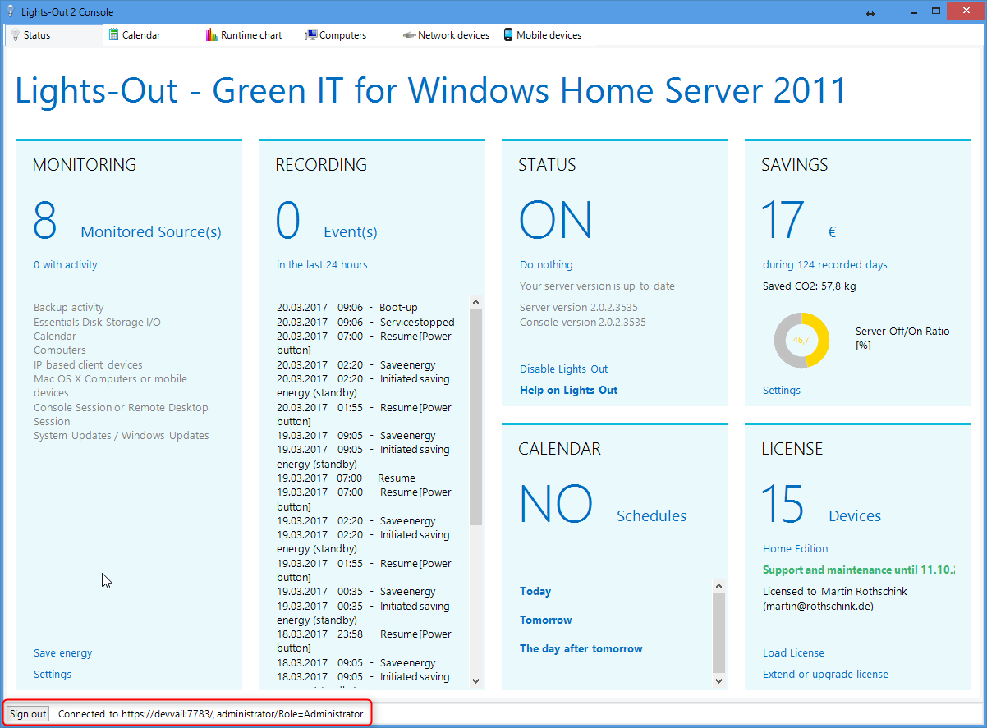Click the '09:06 - Boot-up' event row

click(x=347, y=308)
